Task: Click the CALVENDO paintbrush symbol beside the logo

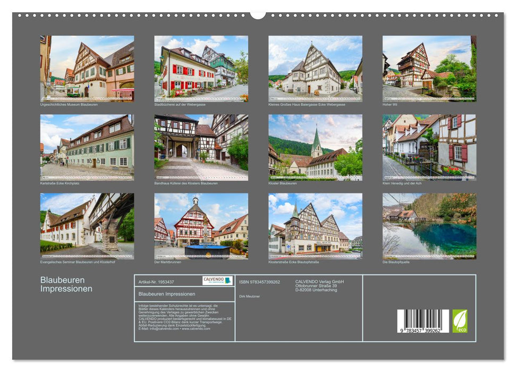Action: click(227, 280)
